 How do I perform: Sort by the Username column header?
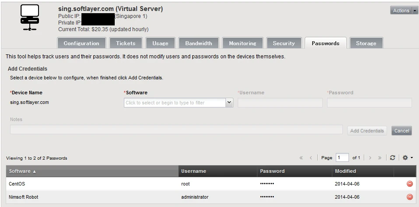(218, 171)
